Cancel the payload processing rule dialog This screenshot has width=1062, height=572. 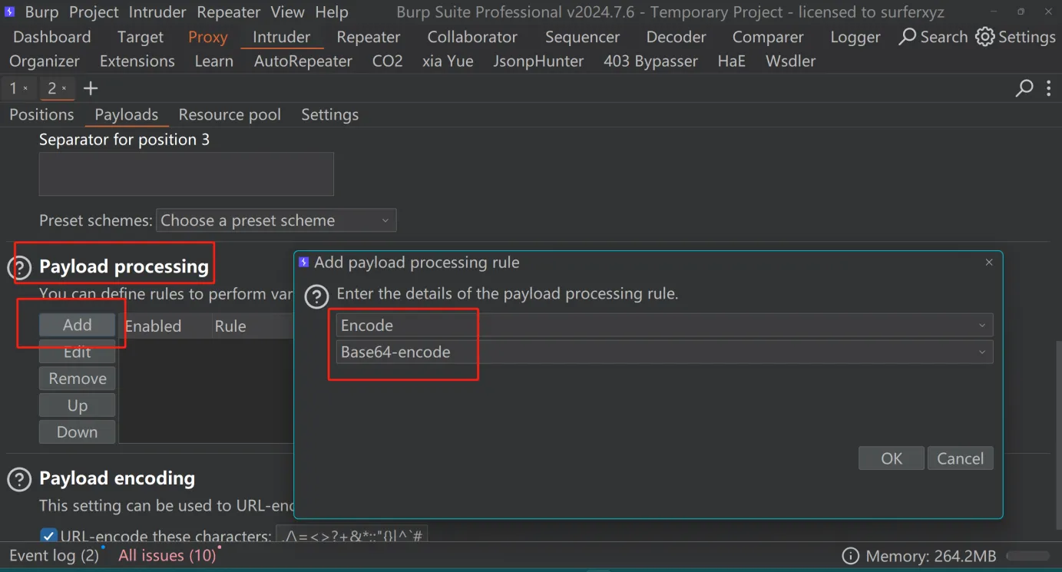click(x=961, y=458)
